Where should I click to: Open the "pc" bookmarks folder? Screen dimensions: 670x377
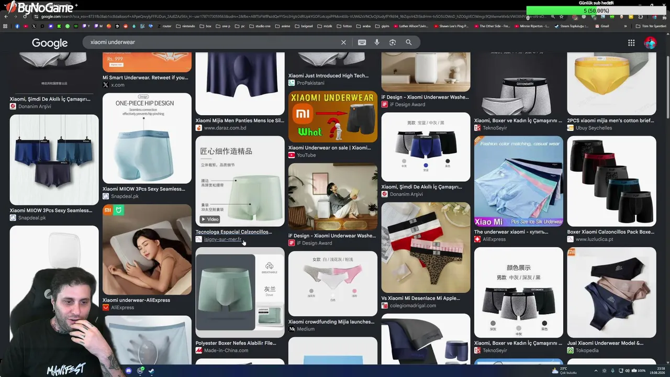tap(240, 26)
